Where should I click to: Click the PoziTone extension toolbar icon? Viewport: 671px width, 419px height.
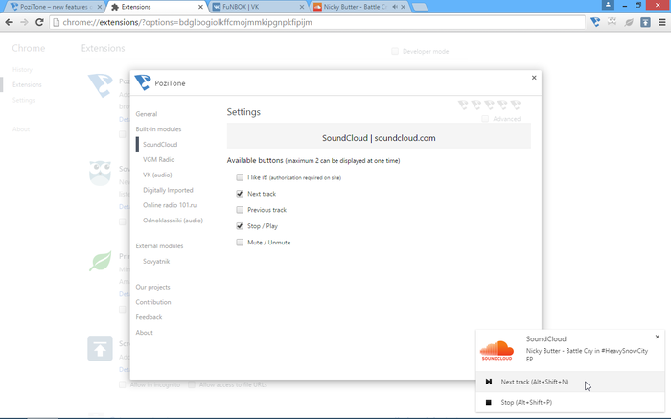tap(595, 22)
